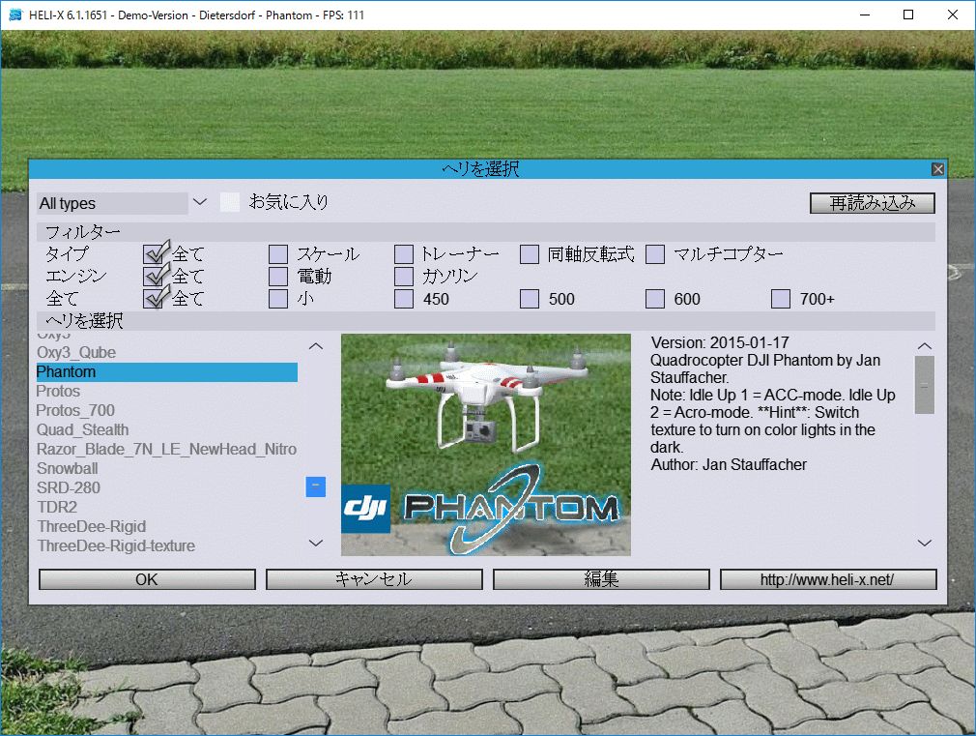
Task: Select ThreeDee-Rigid-texture in the heli list
Action: pyautogui.click(x=167, y=545)
